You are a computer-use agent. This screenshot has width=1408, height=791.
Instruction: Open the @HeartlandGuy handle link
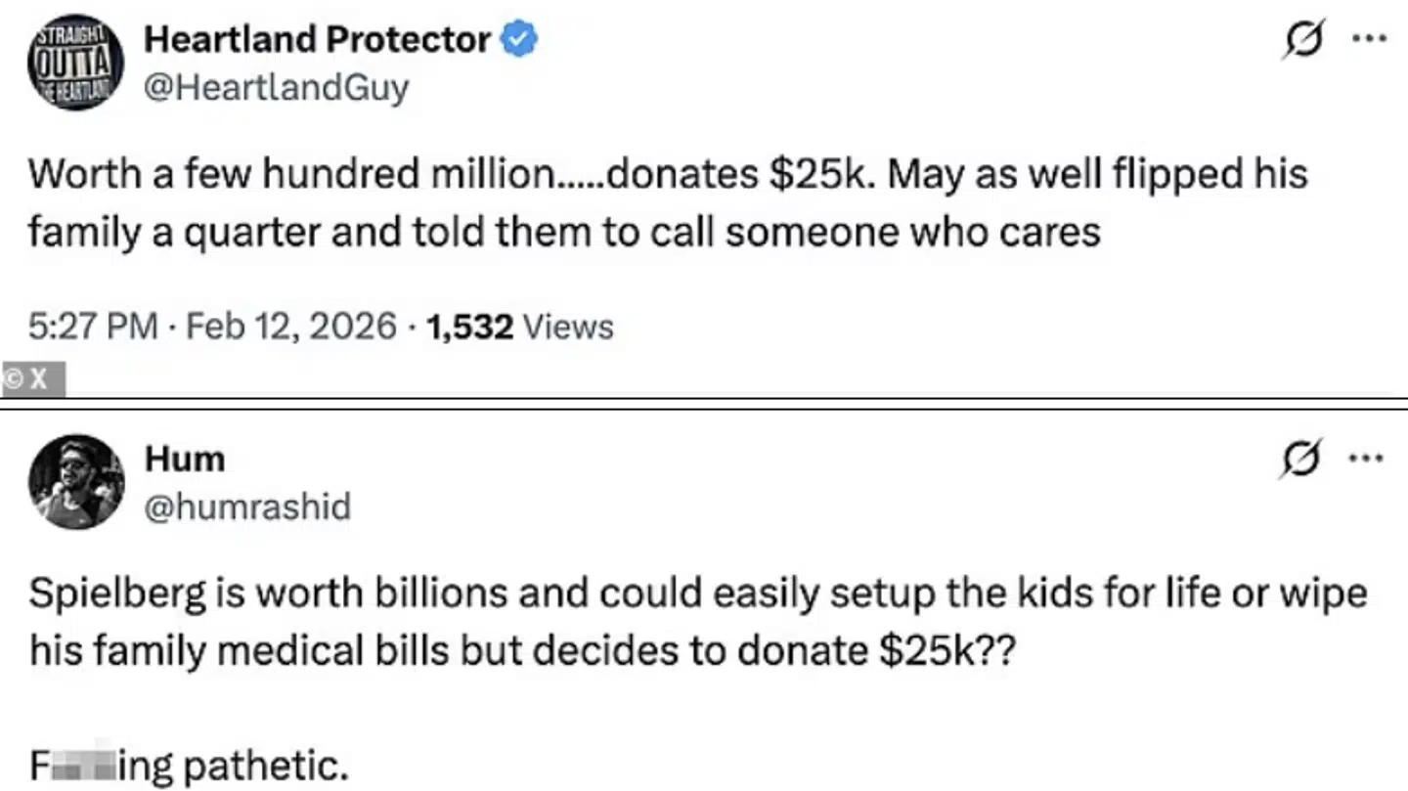[276, 88]
